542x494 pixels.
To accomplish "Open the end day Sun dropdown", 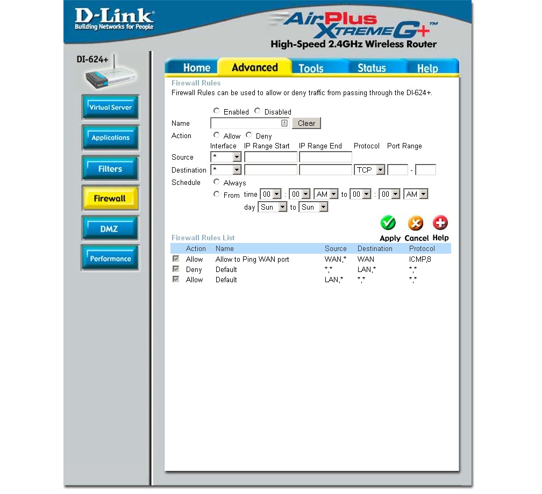I will [313, 207].
